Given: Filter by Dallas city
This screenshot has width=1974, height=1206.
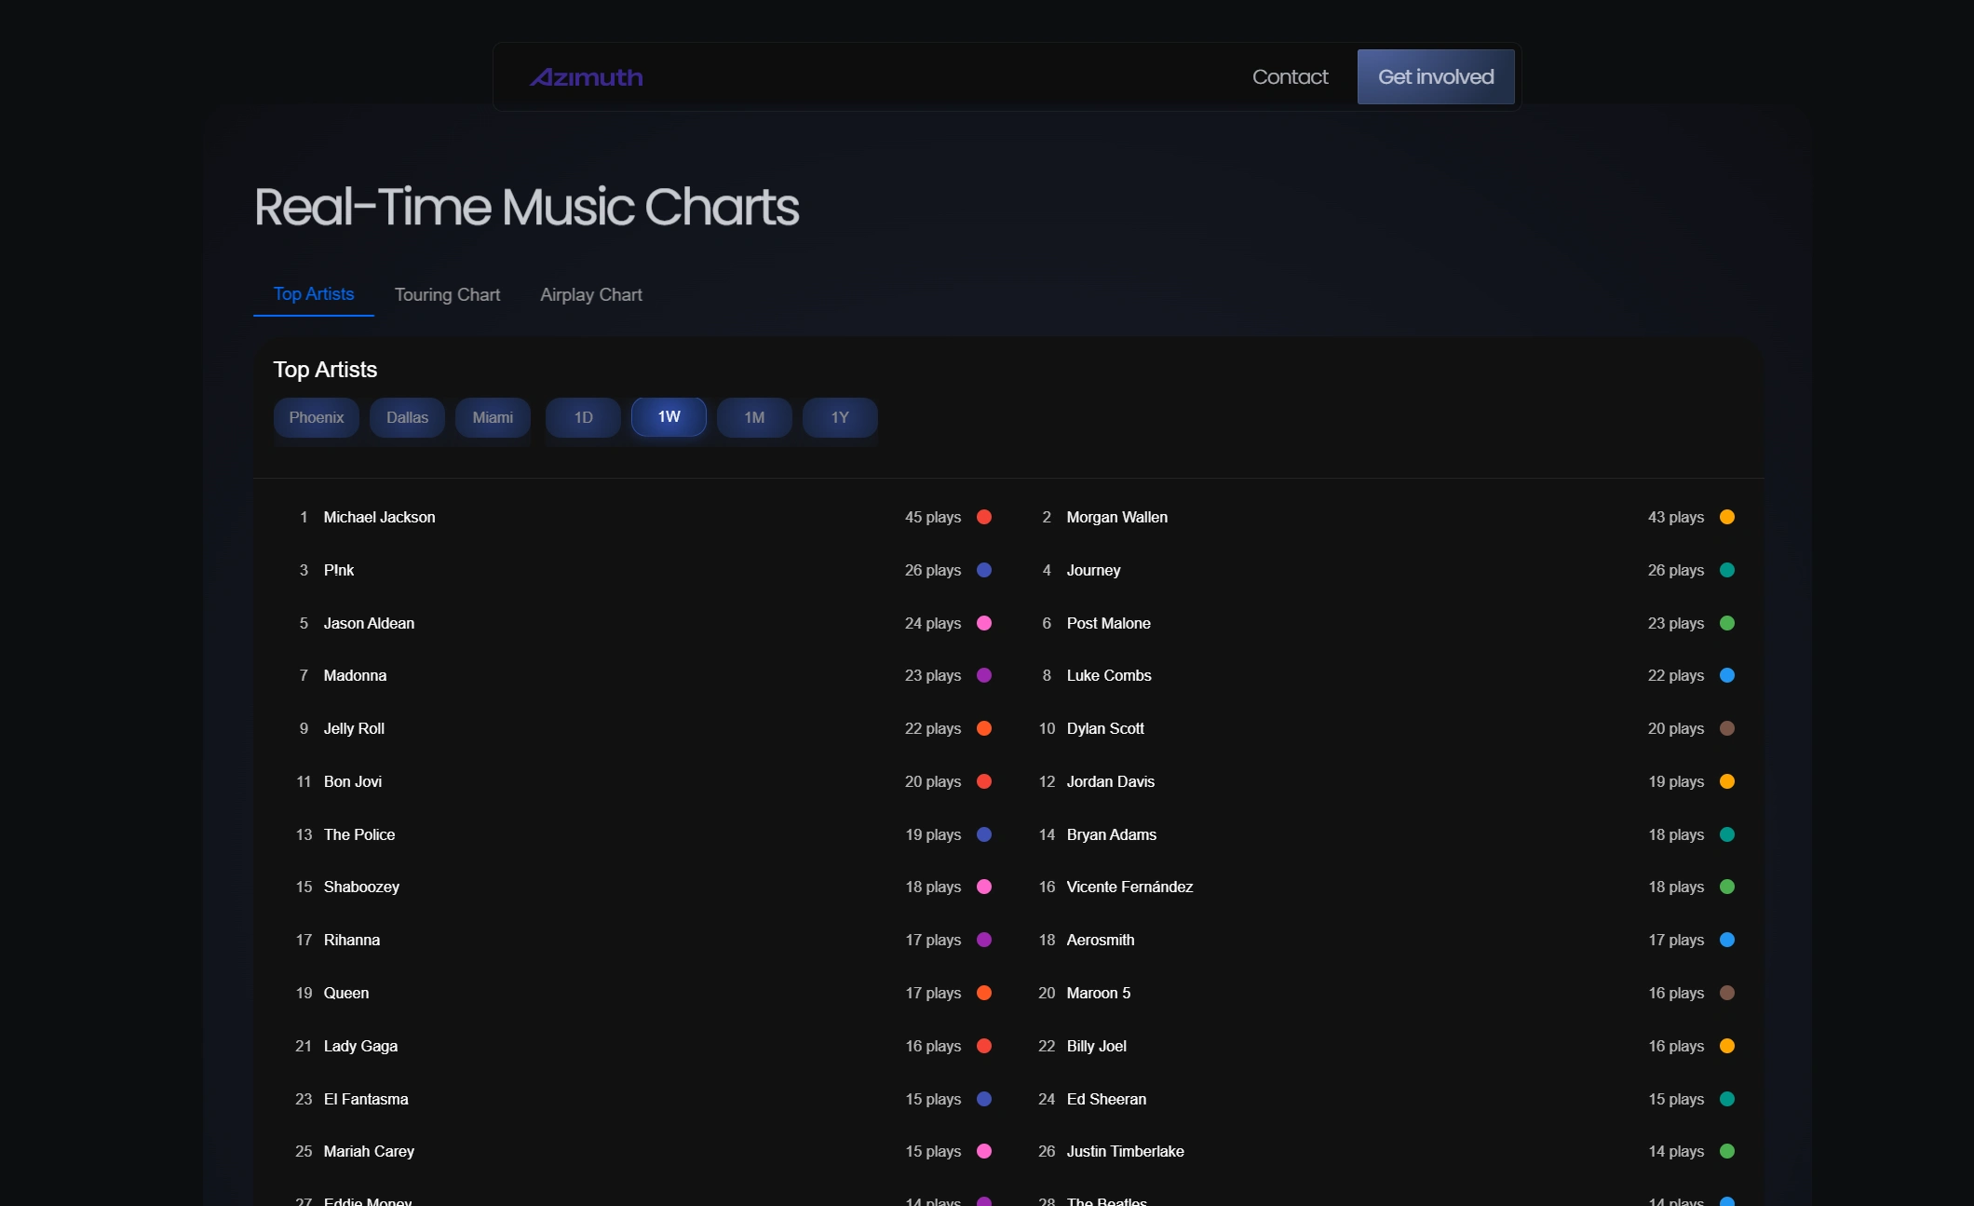Looking at the screenshot, I should pyautogui.click(x=407, y=417).
